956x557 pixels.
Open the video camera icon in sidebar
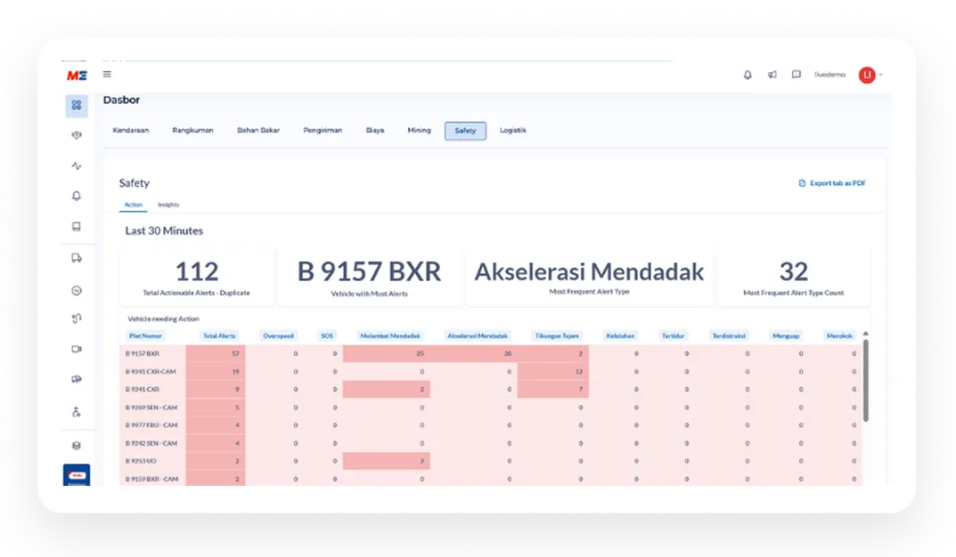click(x=77, y=349)
